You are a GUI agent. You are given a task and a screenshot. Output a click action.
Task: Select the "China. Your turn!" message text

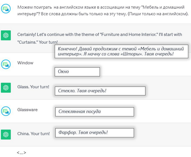(34, 134)
